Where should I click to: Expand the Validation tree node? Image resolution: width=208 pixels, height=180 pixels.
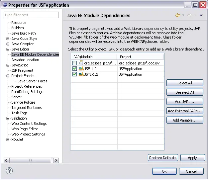pos(8,118)
